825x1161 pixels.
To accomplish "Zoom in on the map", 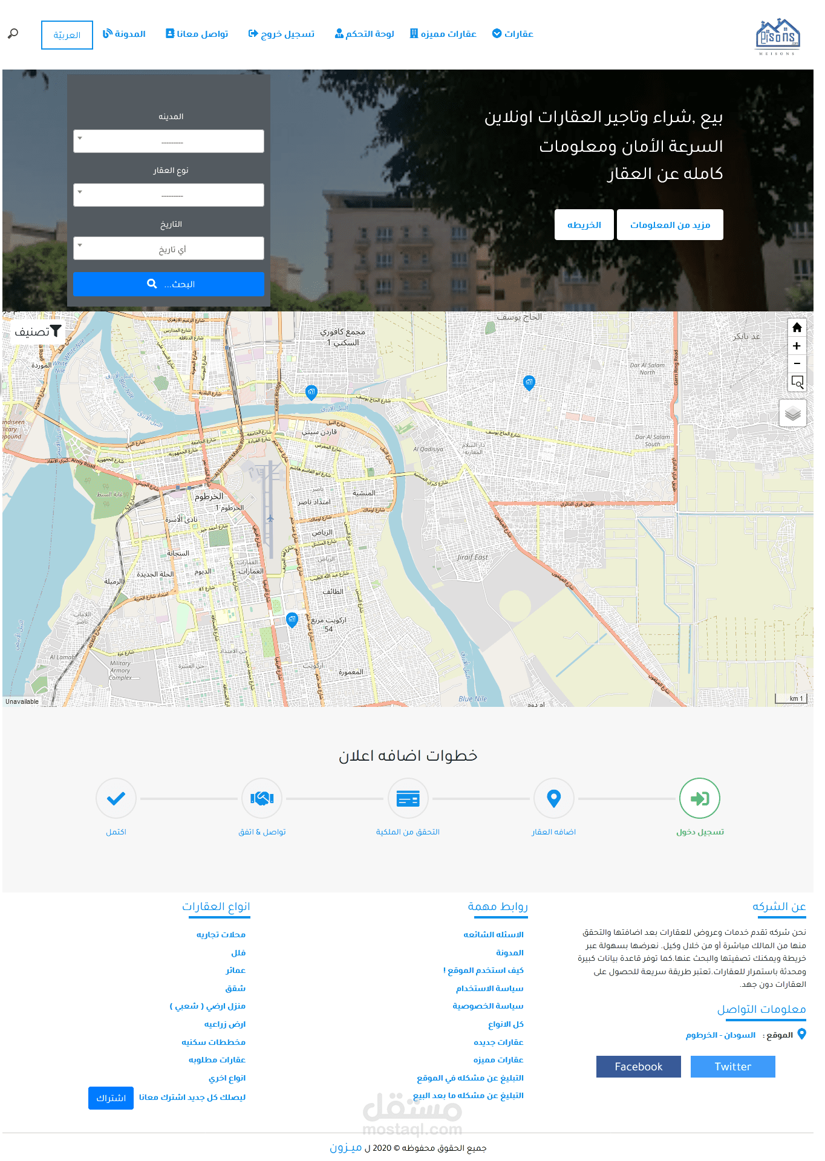I will (797, 346).
